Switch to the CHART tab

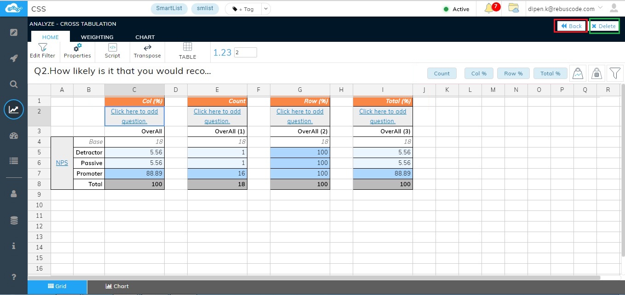pos(145,37)
